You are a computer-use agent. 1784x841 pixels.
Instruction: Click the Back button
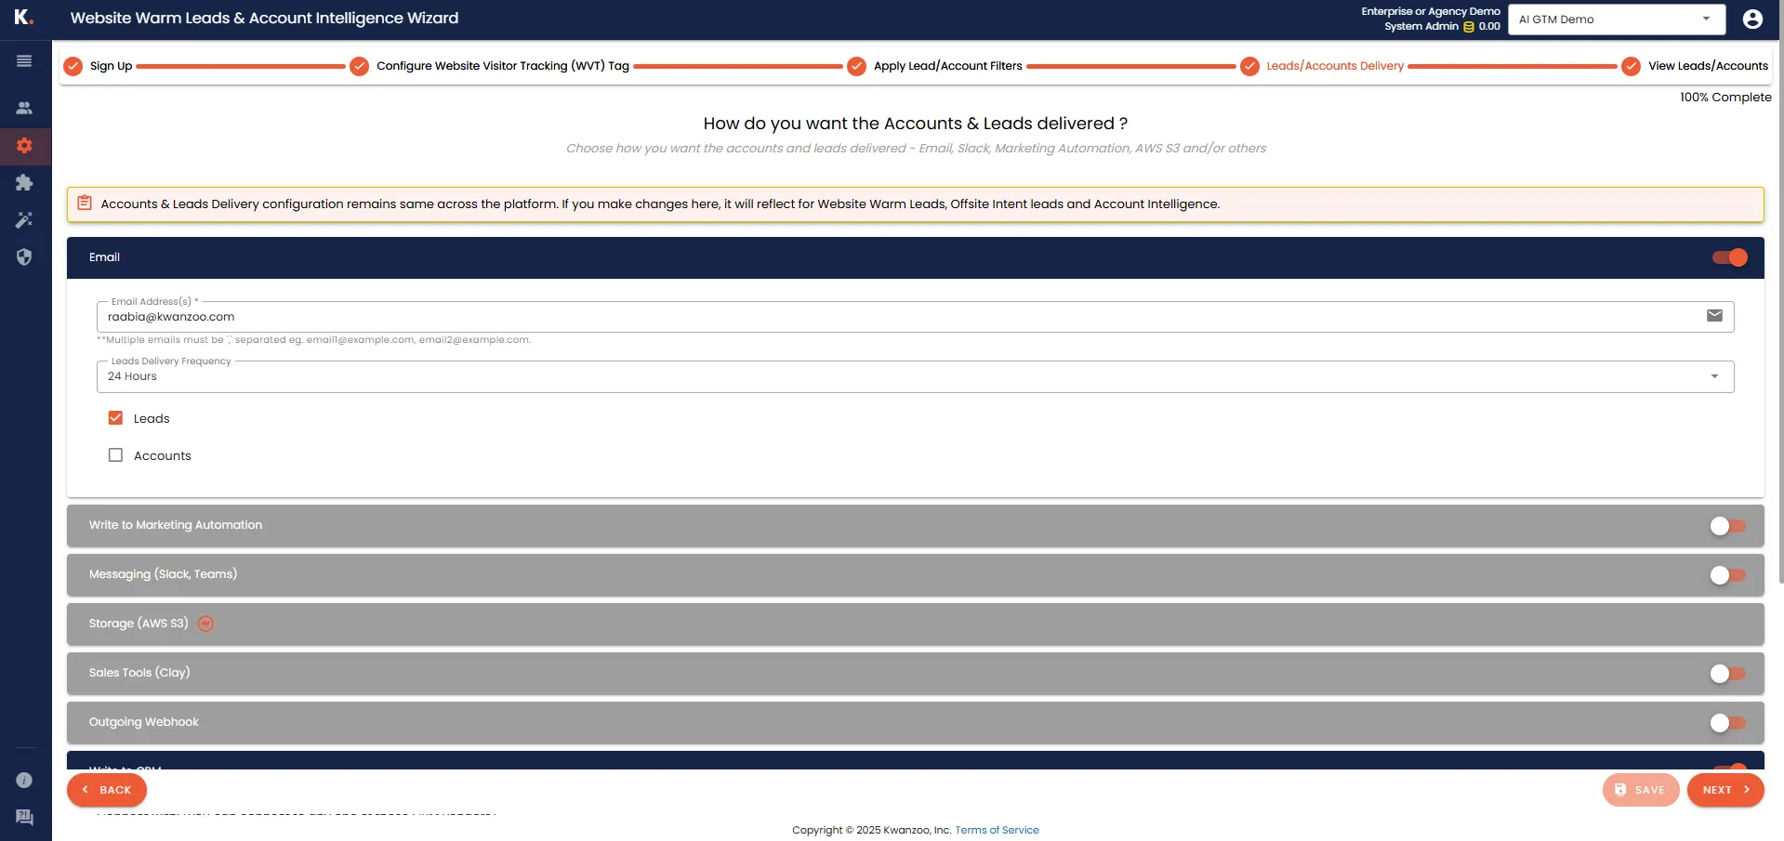tap(107, 790)
